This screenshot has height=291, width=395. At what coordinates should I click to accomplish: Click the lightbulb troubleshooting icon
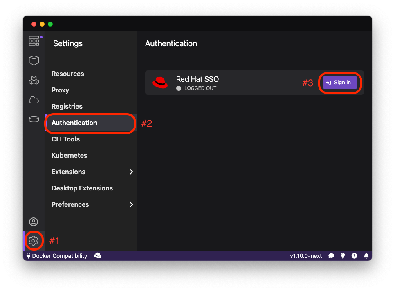pyautogui.click(x=343, y=256)
